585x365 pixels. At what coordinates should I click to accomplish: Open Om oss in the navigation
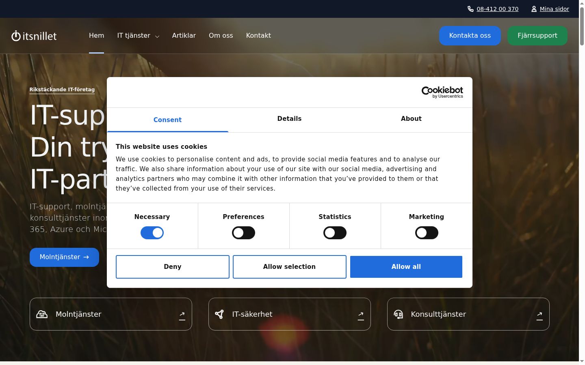[221, 36]
